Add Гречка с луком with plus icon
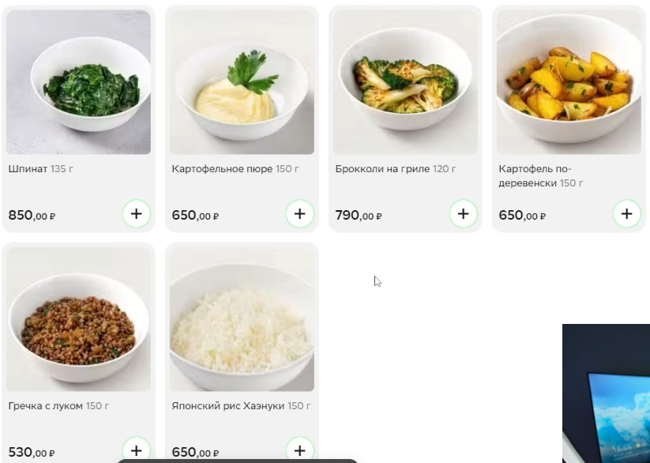 (x=137, y=450)
